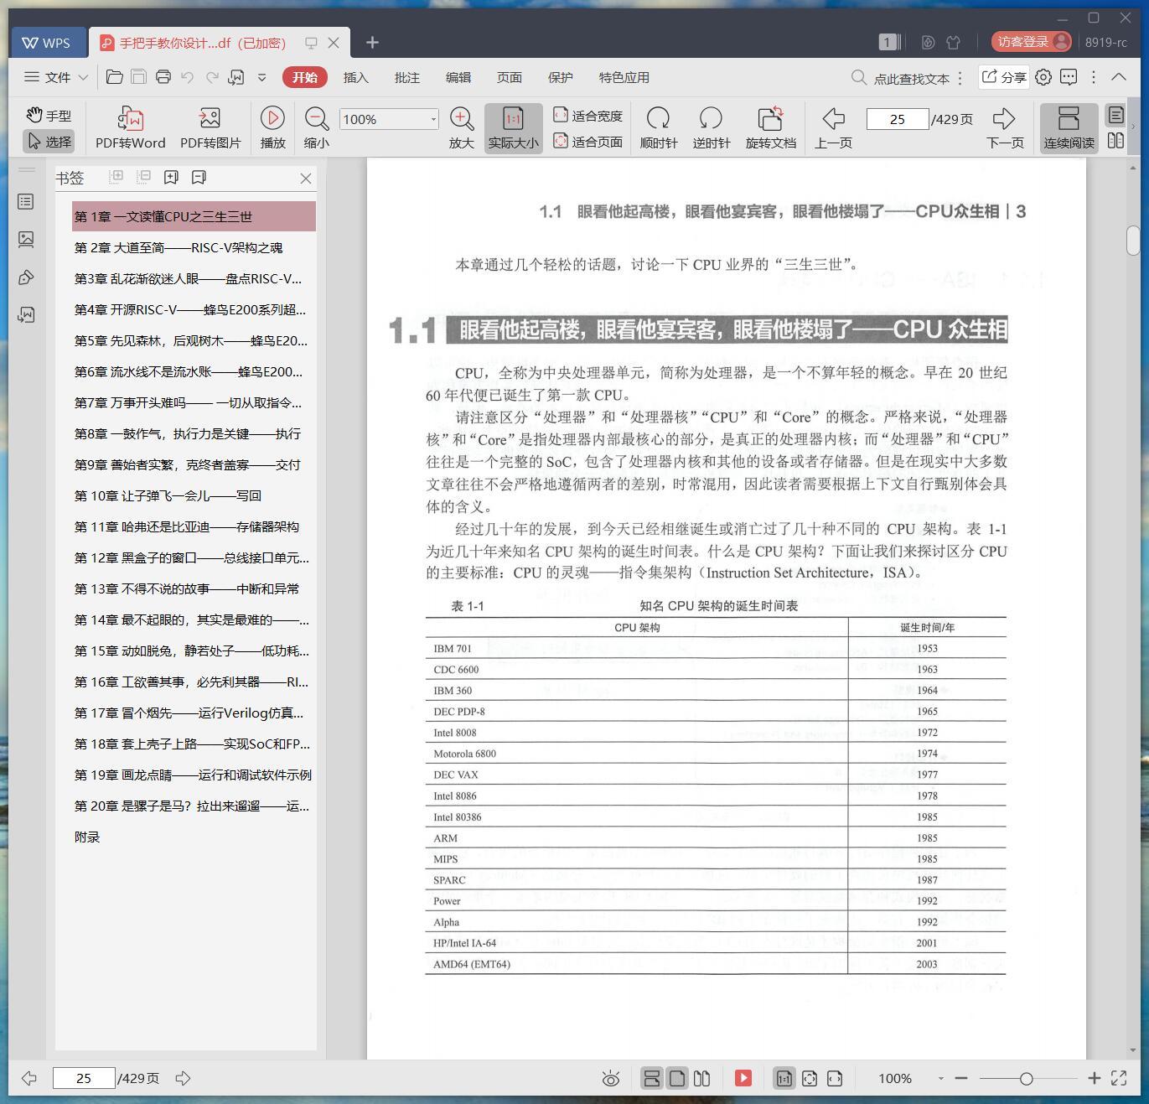
Task: Click 访客登录 guest login button
Action: point(1031,42)
